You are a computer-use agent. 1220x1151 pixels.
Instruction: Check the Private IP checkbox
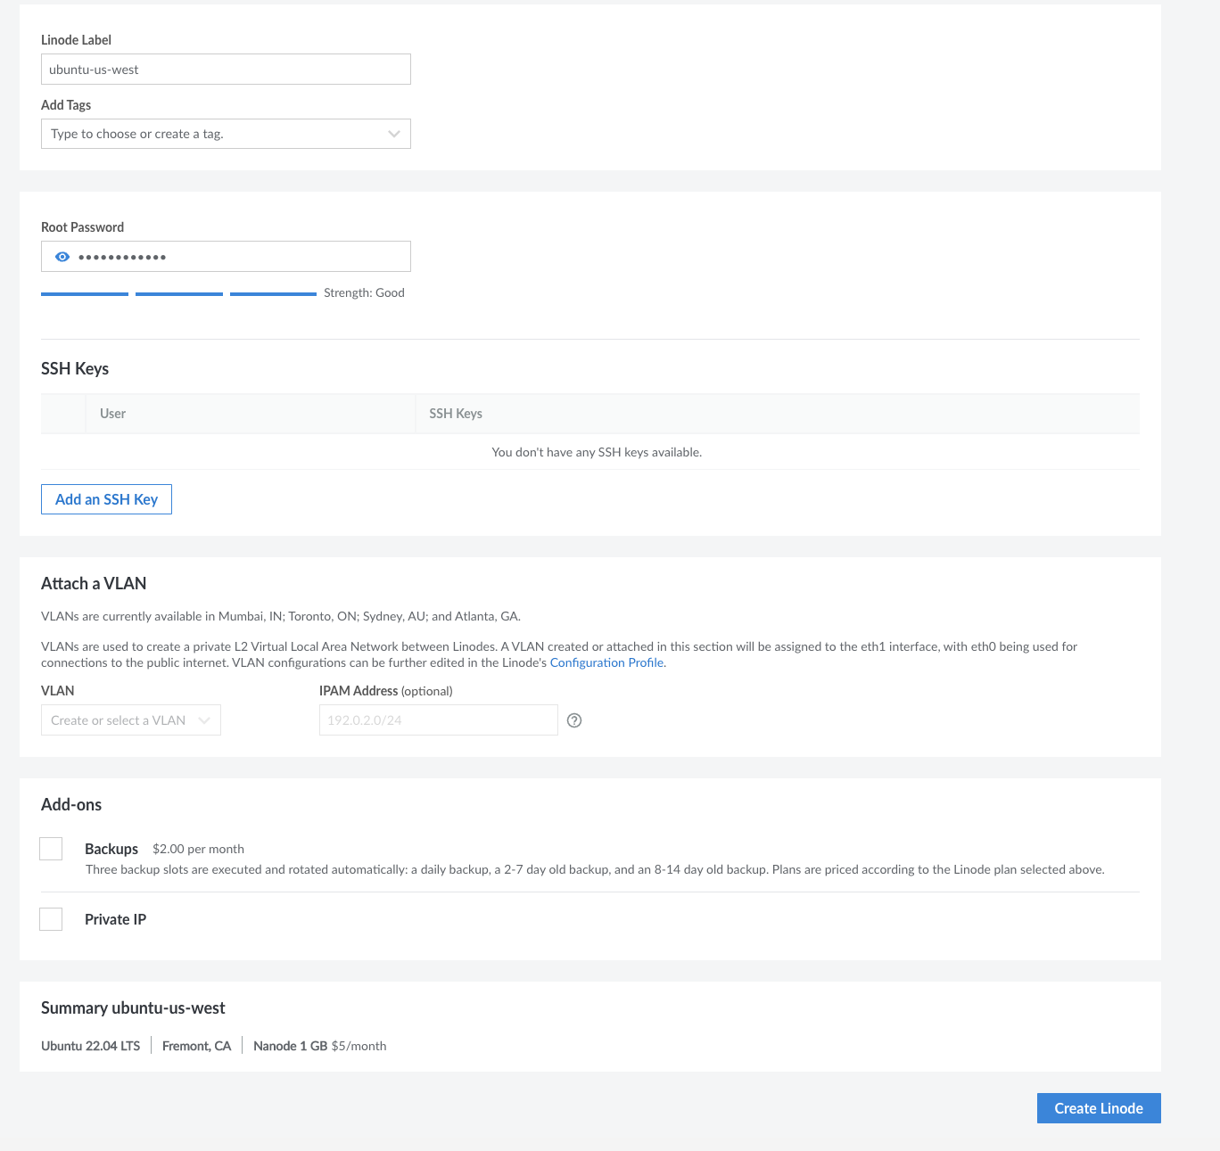51,919
